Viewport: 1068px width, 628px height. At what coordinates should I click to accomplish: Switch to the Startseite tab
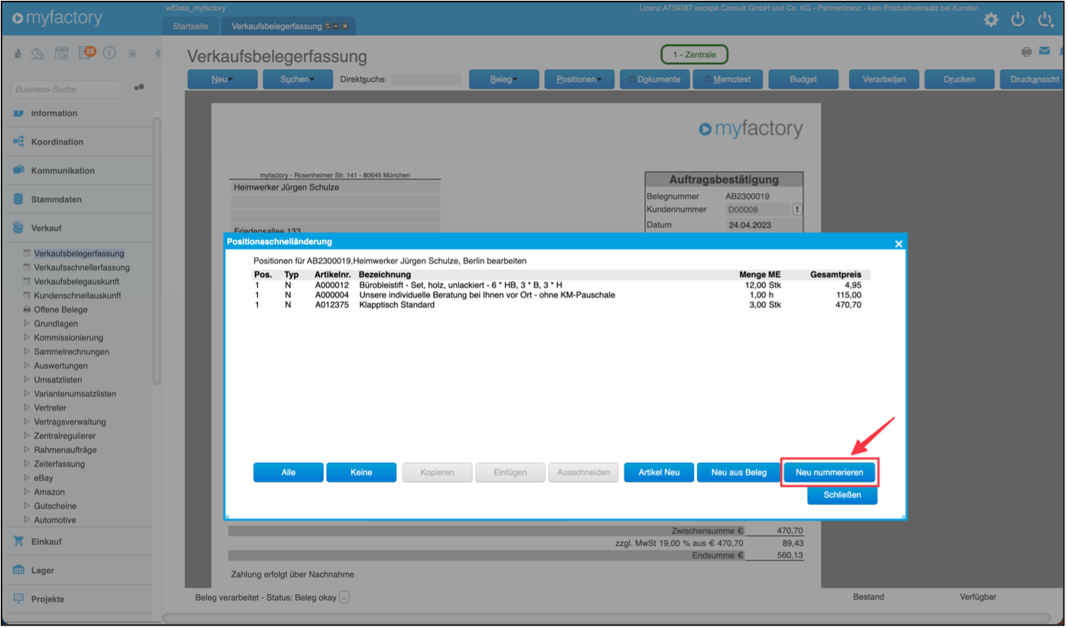click(x=190, y=26)
